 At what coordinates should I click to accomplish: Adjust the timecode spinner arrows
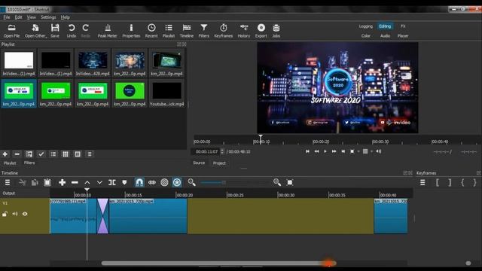click(222, 151)
